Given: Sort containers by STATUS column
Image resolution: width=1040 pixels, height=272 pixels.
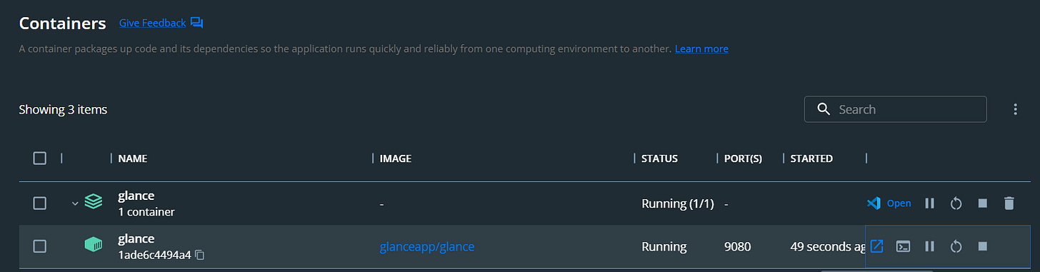Looking at the screenshot, I should 659,158.
